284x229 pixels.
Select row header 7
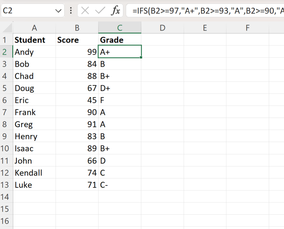pyautogui.click(x=6, y=112)
